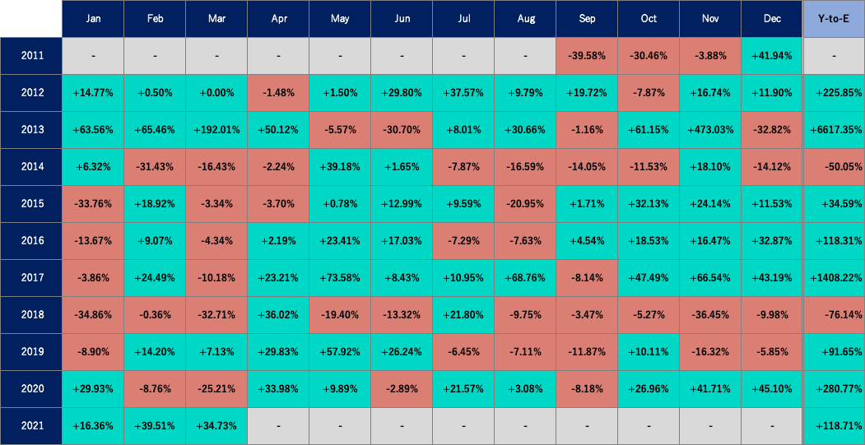Select the -36.45% cell in November 2018
Viewport: 865px width, 445px height.
[710, 315]
